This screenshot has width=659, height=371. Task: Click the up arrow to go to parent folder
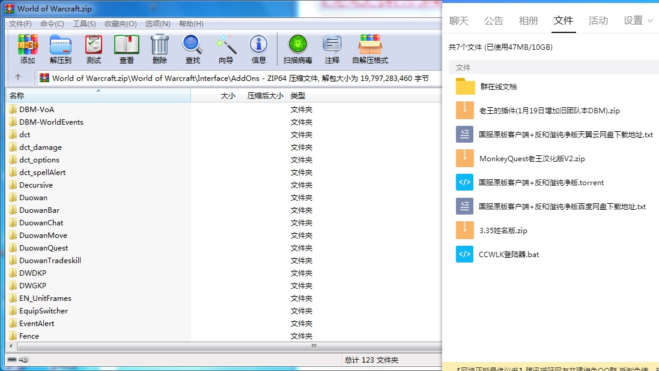[19, 77]
